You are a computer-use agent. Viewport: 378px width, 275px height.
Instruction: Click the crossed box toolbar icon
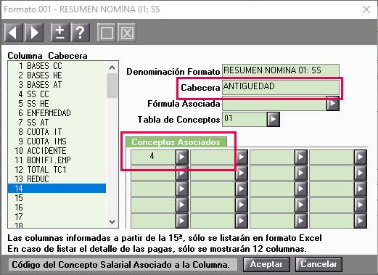[x=127, y=32]
